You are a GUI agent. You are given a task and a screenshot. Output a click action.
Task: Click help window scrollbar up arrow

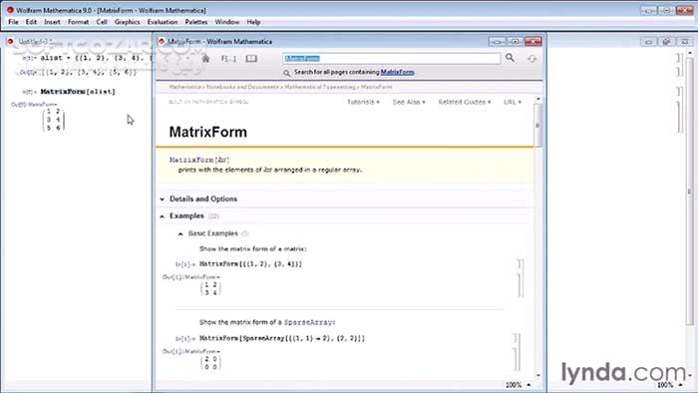pyautogui.click(x=538, y=99)
